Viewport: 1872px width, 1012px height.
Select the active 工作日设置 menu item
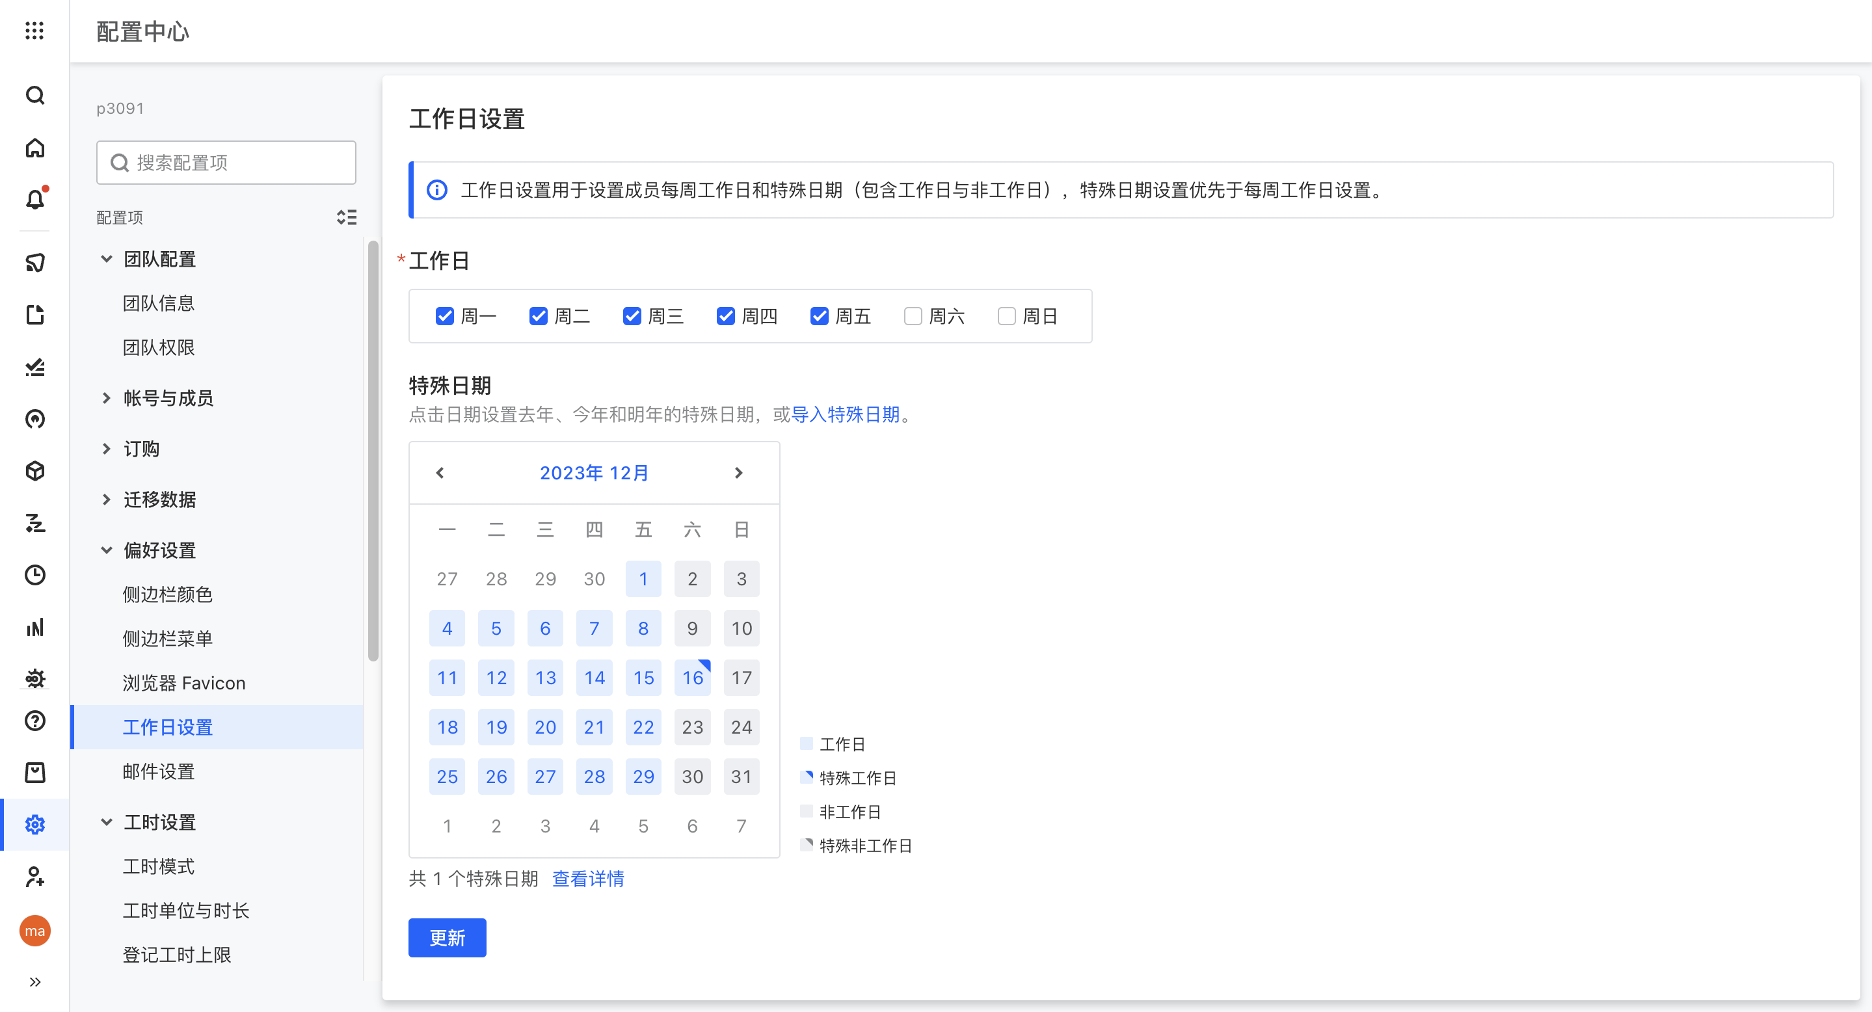click(217, 727)
